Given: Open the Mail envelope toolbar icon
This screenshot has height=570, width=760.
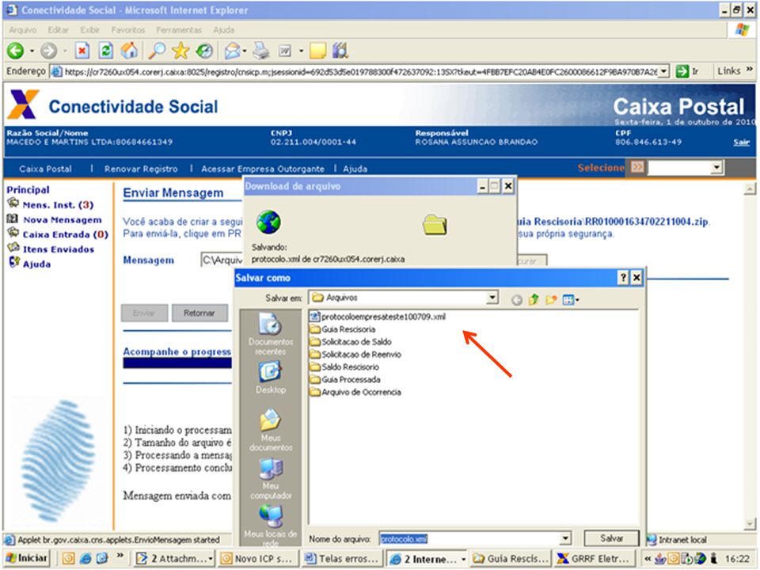Looking at the screenshot, I should click(x=232, y=51).
